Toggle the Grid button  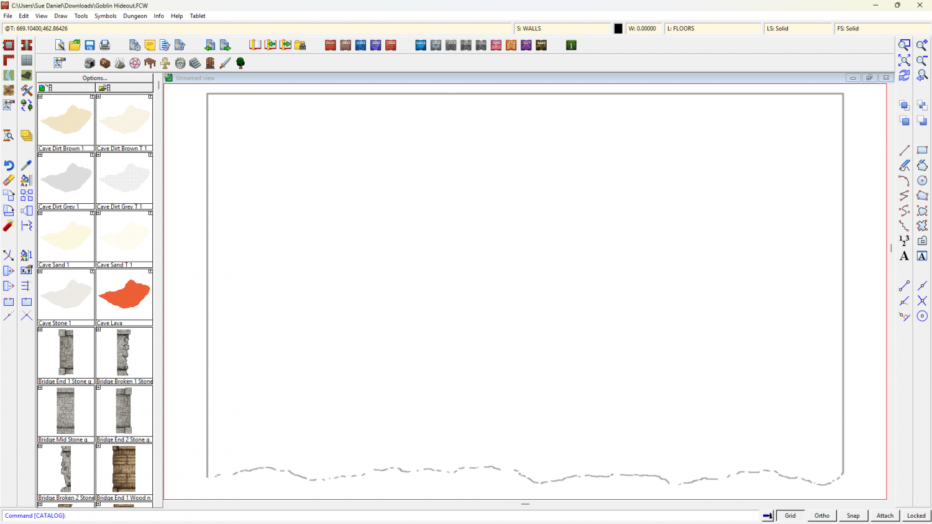[790, 515]
